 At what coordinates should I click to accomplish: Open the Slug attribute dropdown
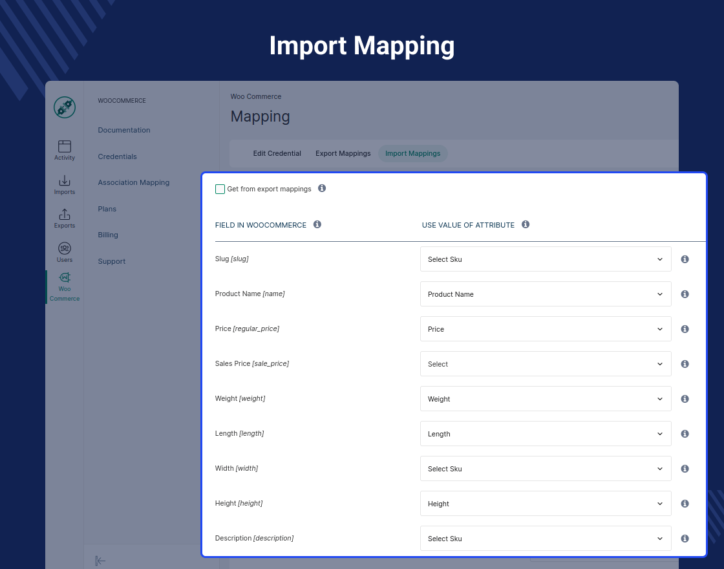point(546,259)
